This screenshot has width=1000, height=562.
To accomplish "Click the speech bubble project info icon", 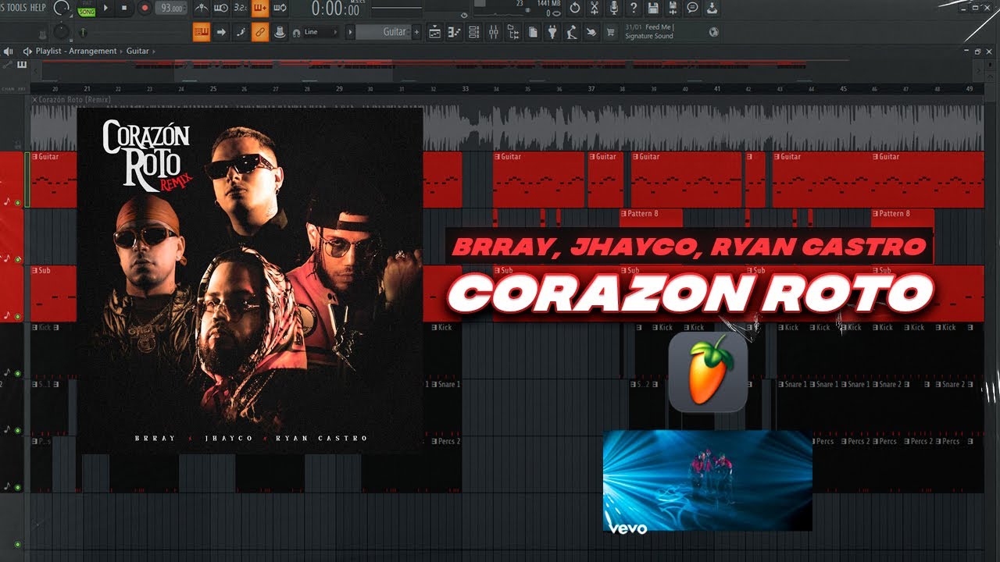I will [692, 9].
